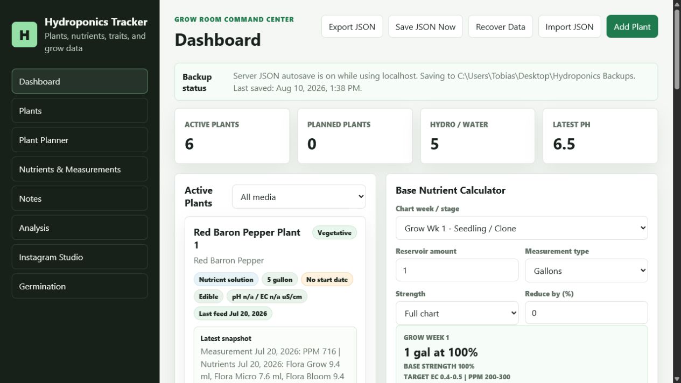Screen dimensions: 681x383
Task: Click the page scrollbar down arrow
Action: click(677, 379)
